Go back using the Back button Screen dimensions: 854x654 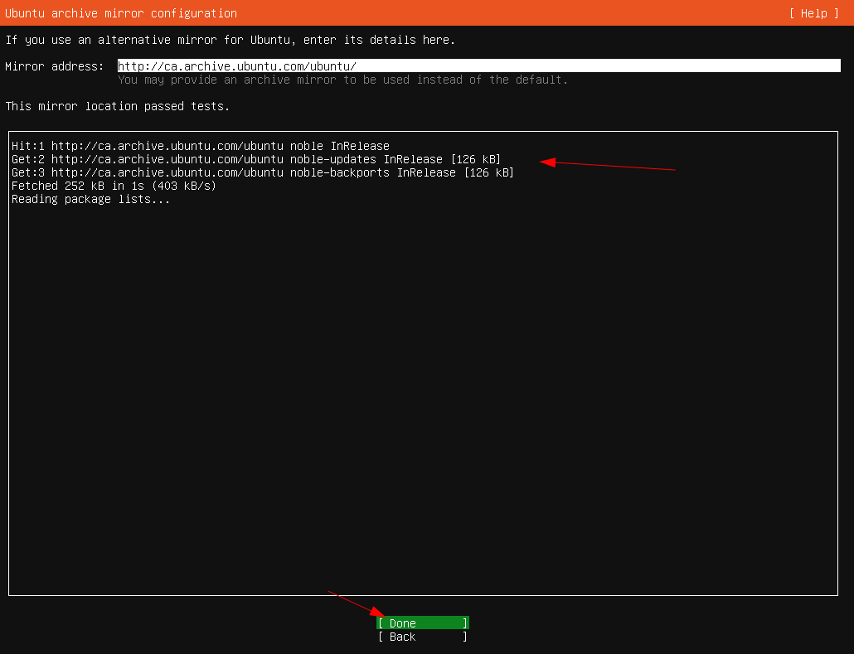pos(422,637)
